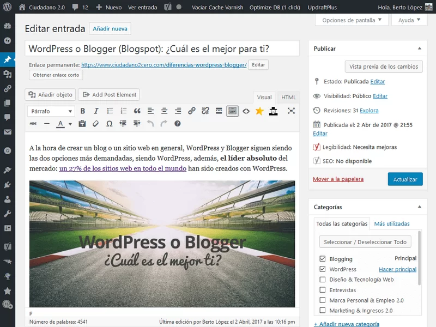Collapse the Publicar box
Image resolution: width=436 pixels, height=327 pixels.
[420, 49]
